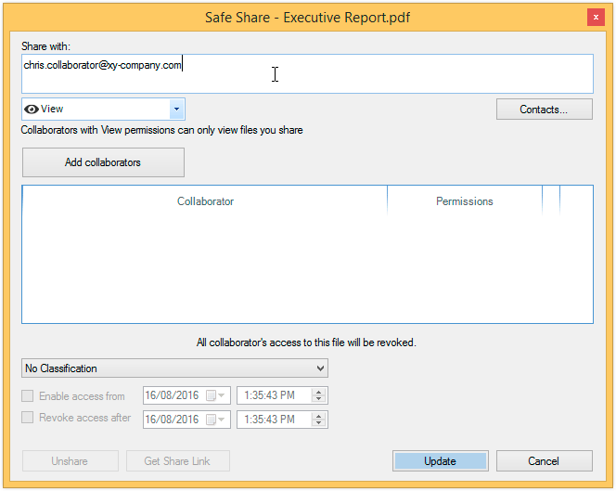Close the Safe Share dialog
This screenshot has width=616, height=491.
596,18
